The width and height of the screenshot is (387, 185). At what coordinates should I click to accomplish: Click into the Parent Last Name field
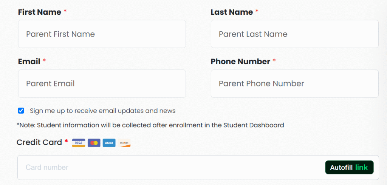[294, 34]
